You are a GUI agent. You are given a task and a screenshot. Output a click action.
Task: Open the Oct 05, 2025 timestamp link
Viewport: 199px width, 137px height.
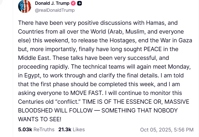click(x=167, y=130)
